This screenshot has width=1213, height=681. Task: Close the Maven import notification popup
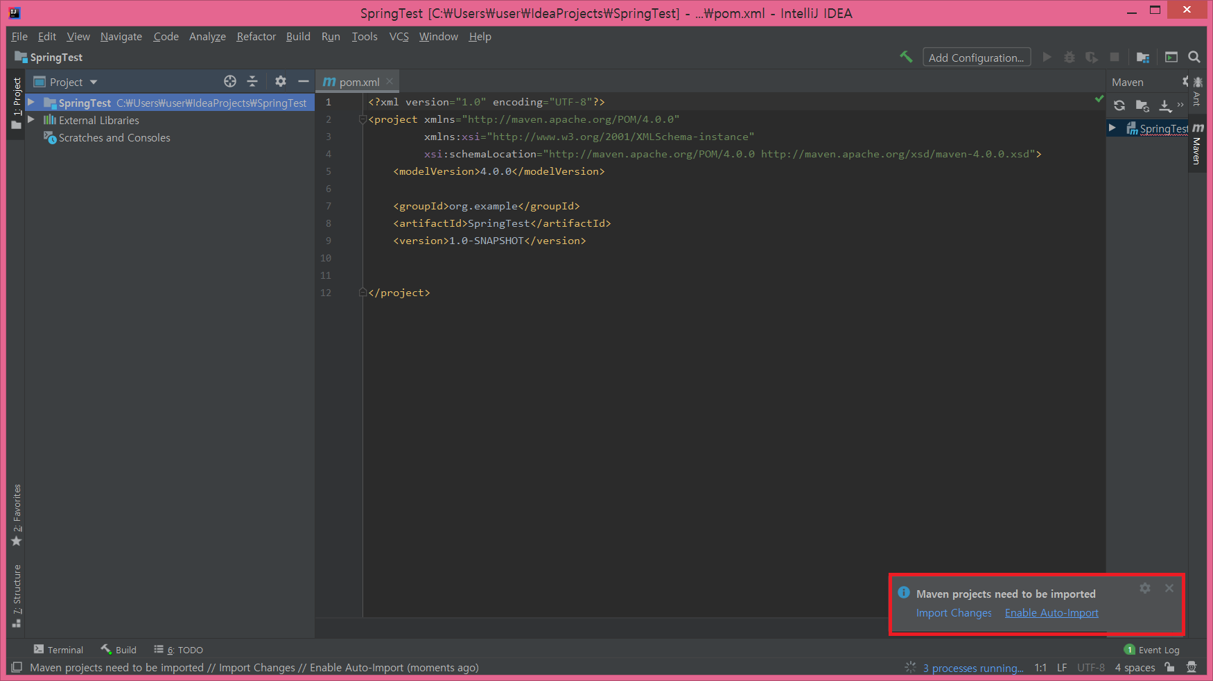pyautogui.click(x=1169, y=588)
